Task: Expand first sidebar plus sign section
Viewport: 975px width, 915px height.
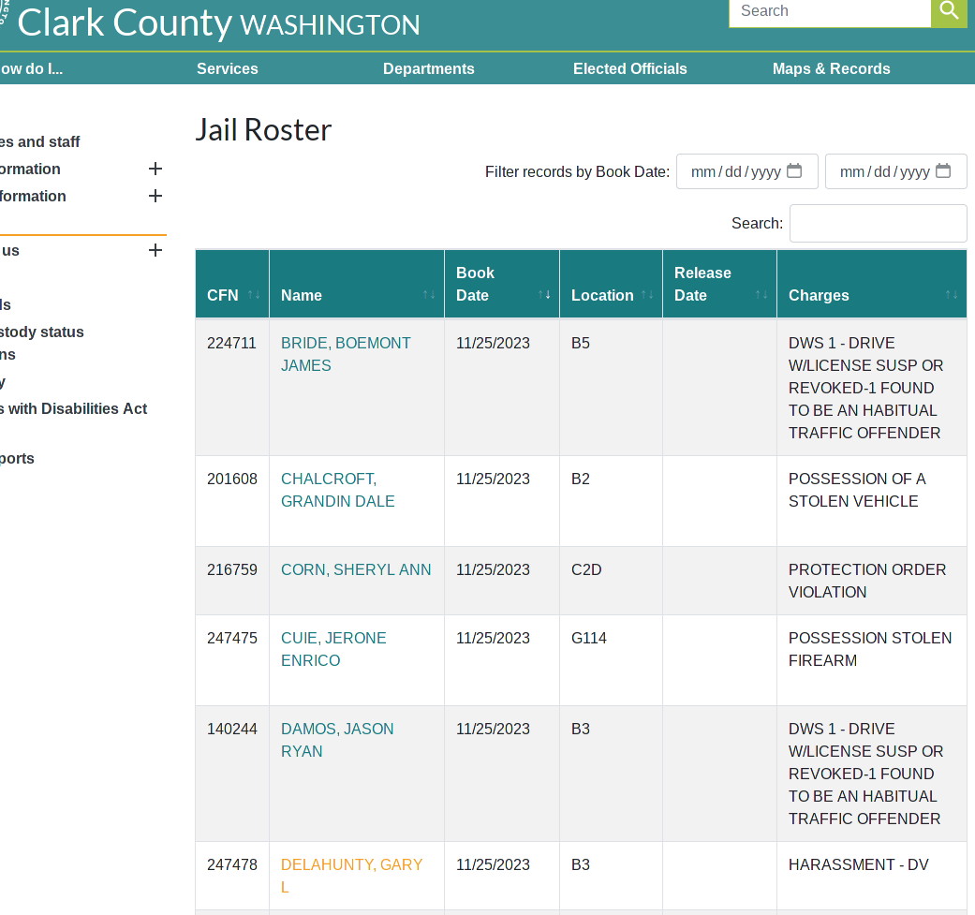Action: [x=155, y=169]
